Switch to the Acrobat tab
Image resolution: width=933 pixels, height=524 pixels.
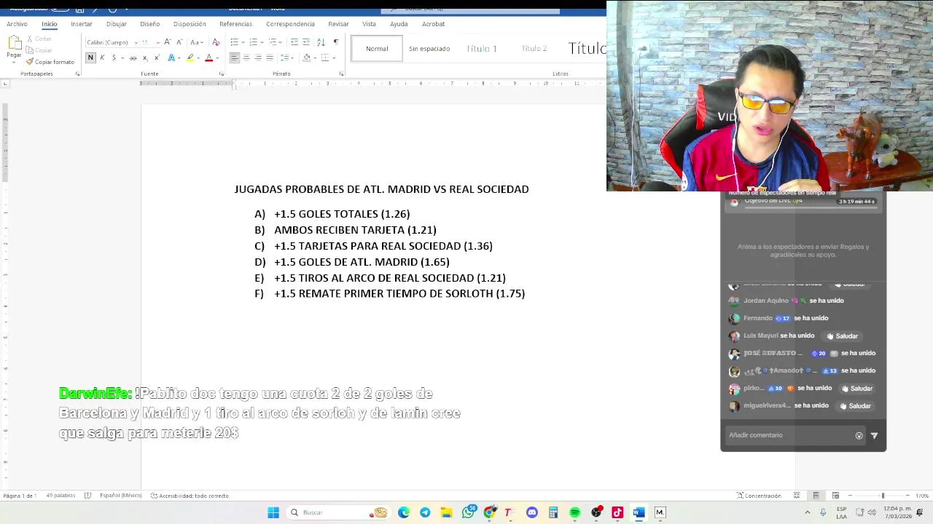pos(433,24)
